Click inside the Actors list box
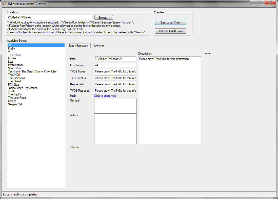 coord(115,129)
